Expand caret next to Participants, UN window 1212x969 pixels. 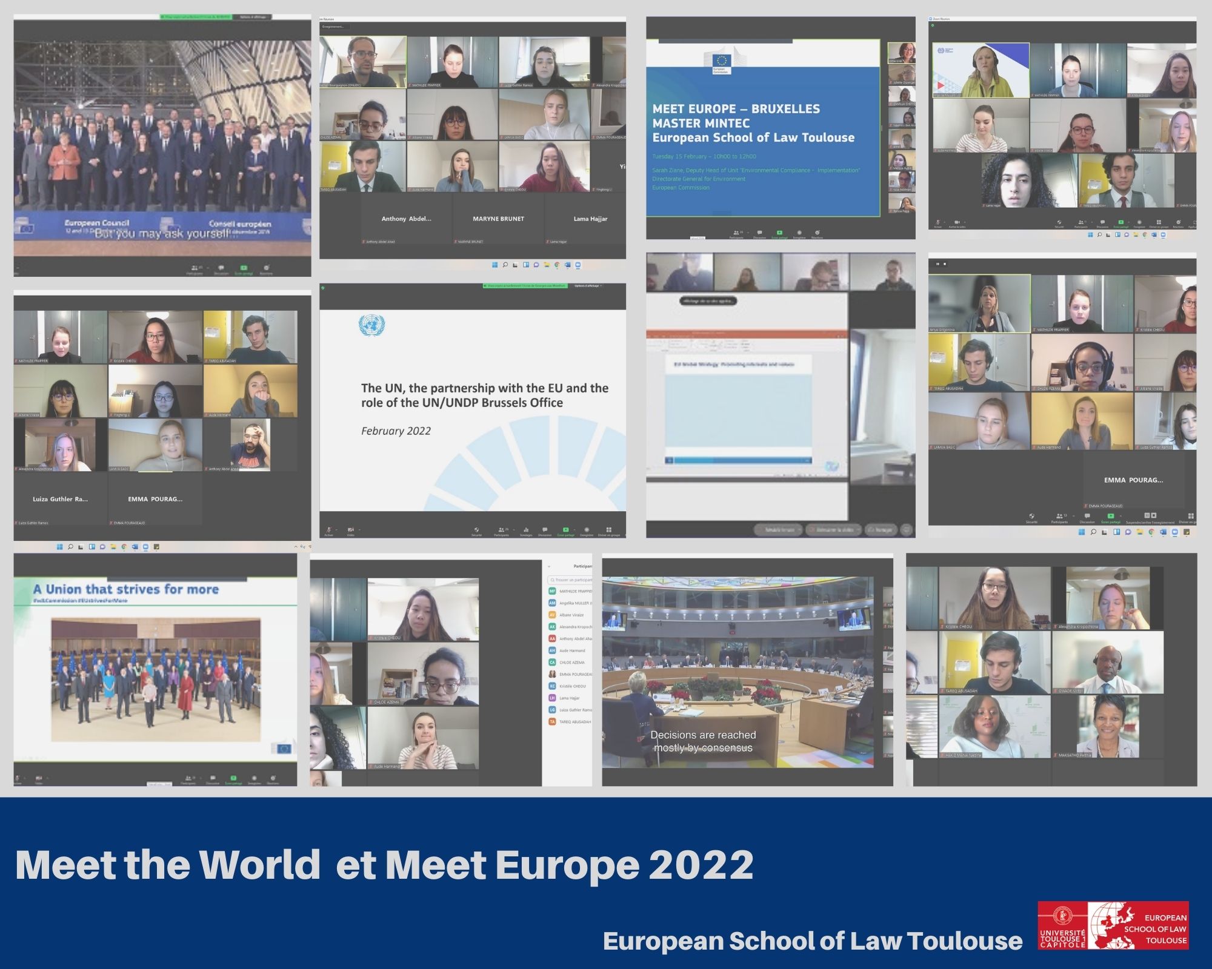[x=513, y=529]
